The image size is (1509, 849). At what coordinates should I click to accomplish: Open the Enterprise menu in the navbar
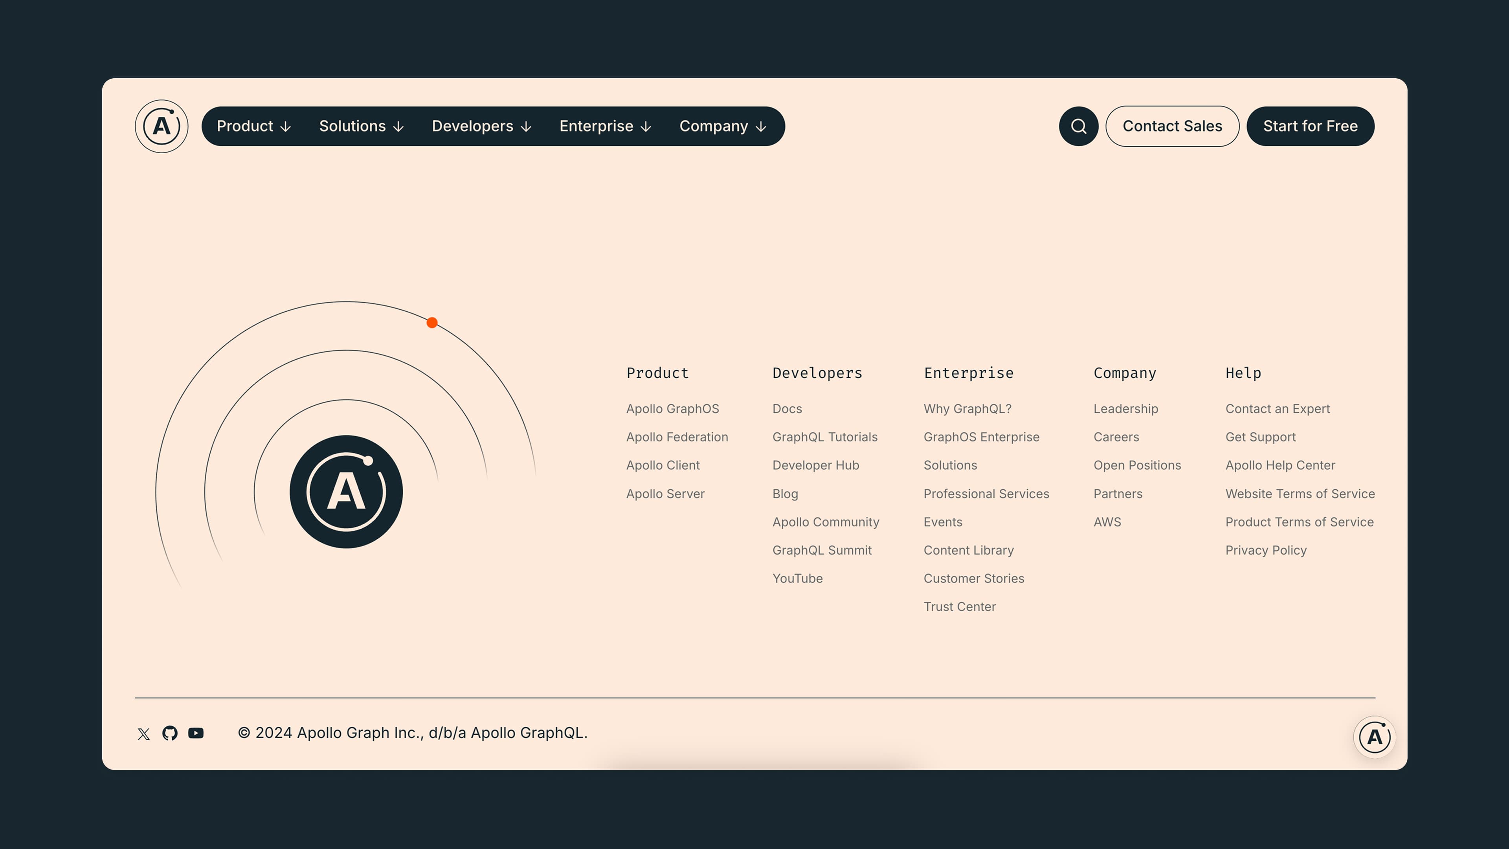(605, 126)
